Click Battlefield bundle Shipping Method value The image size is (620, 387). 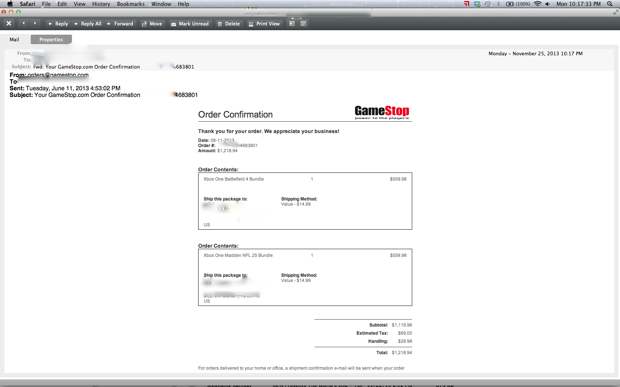296,204
